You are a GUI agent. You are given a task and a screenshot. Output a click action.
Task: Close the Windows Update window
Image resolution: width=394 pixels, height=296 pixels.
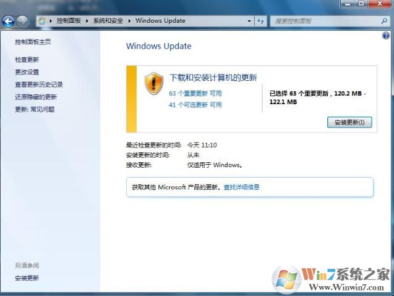coord(379,4)
